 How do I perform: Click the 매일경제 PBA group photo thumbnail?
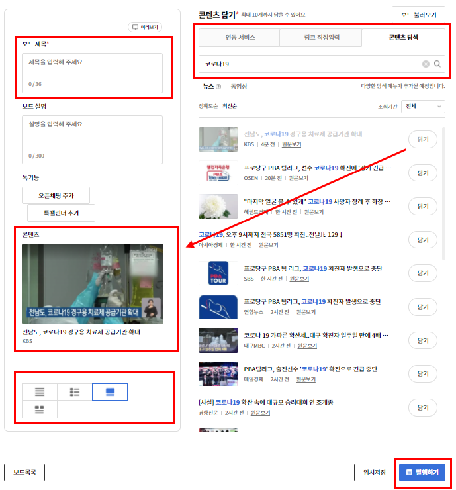coord(218,373)
